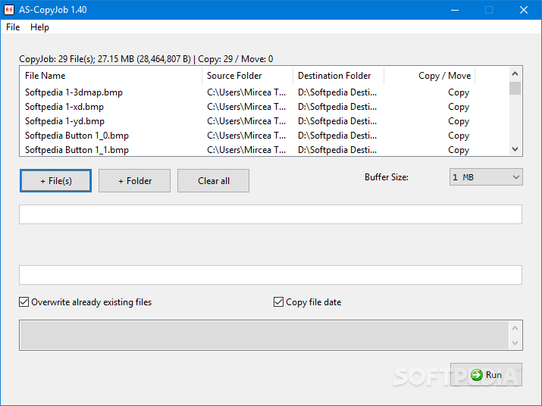The height and width of the screenshot is (406, 542).
Task: Open the File menu
Action: pos(13,27)
